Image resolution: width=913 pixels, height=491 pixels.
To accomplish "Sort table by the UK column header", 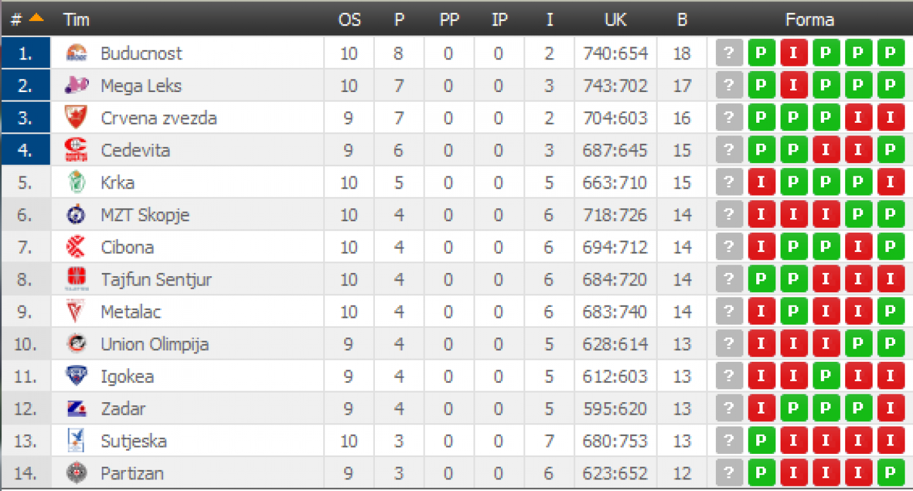I will click(x=615, y=20).
